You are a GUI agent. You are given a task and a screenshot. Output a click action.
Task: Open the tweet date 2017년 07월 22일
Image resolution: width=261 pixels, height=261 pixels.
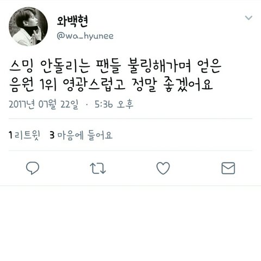point(43,104)
